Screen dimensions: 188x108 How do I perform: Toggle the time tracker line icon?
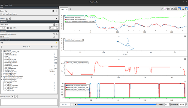(x=165, y=9)
